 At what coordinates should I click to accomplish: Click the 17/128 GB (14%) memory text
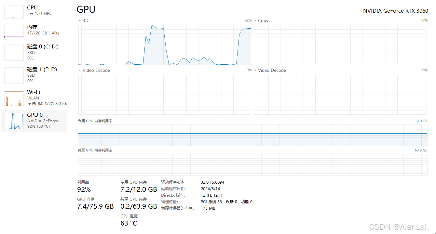coord(43,33)
